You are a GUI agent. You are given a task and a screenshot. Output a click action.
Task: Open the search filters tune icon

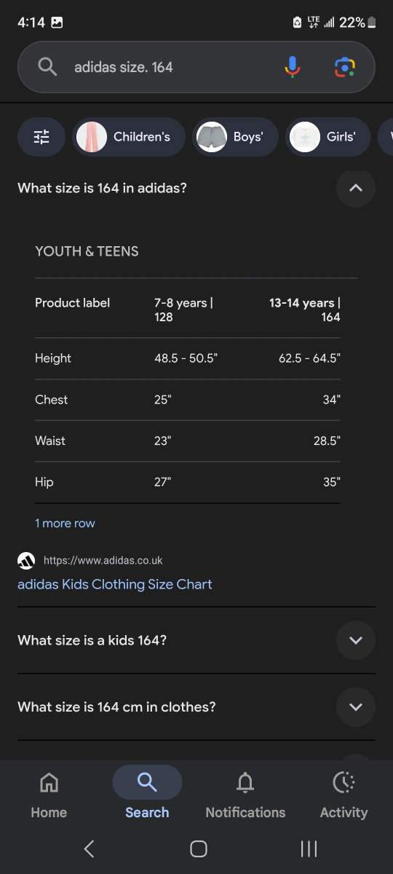(41, 137)
